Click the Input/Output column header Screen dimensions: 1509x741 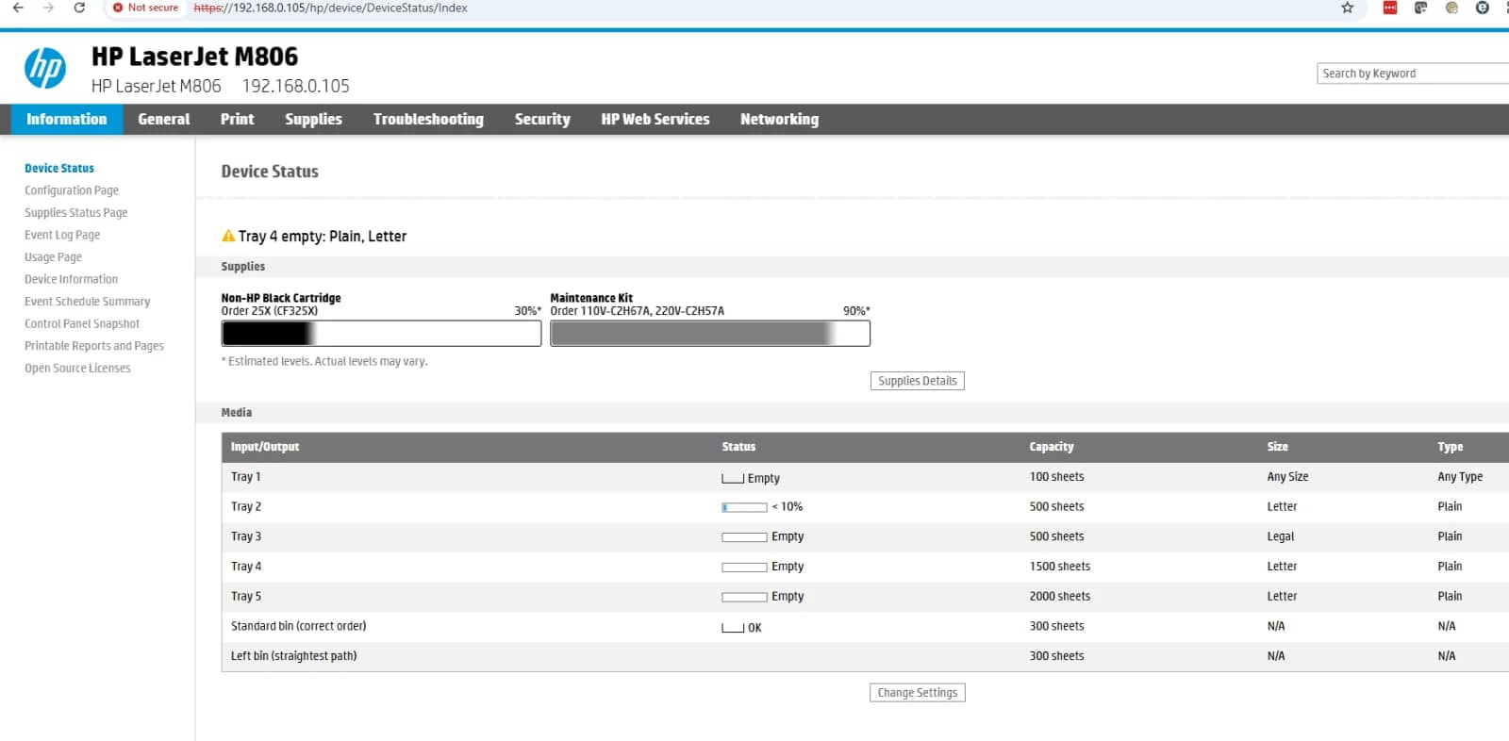click(265, 447)
